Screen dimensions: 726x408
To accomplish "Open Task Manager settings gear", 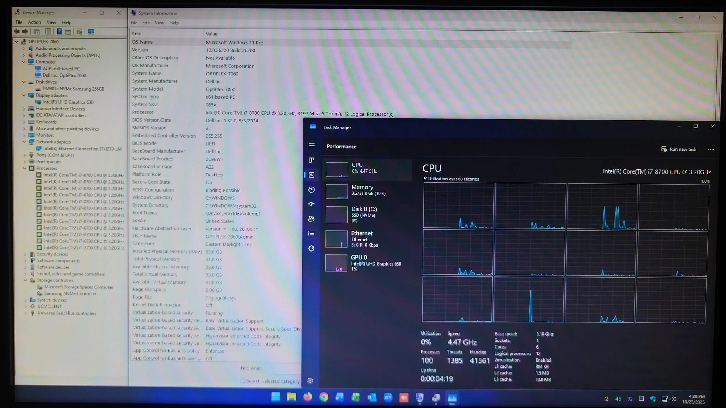I will tap(310, 380).
